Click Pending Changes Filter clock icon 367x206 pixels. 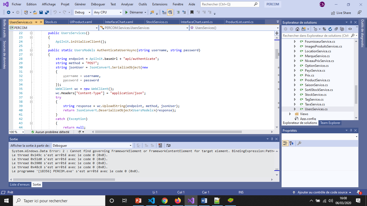coord(315,29)
